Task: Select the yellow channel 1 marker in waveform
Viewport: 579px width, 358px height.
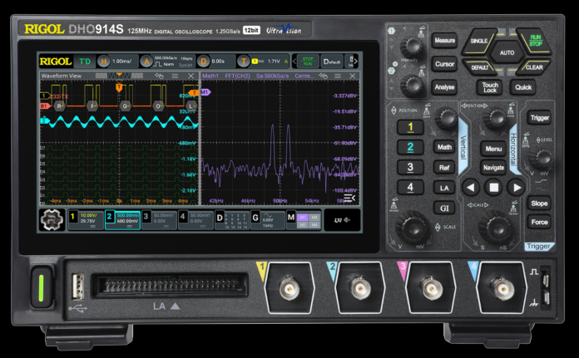Action: coord(44,96)
